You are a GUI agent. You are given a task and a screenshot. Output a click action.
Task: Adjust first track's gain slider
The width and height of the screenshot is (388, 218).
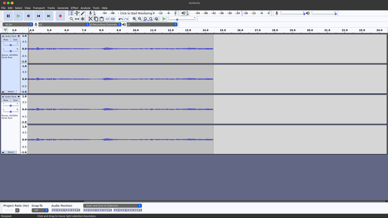point(11,45)
